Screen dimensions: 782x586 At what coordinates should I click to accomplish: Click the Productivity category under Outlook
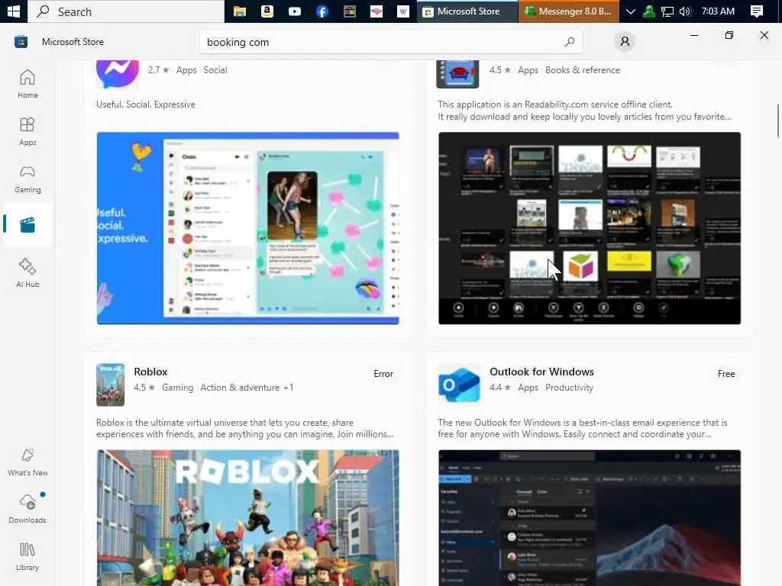coord(569,388)
